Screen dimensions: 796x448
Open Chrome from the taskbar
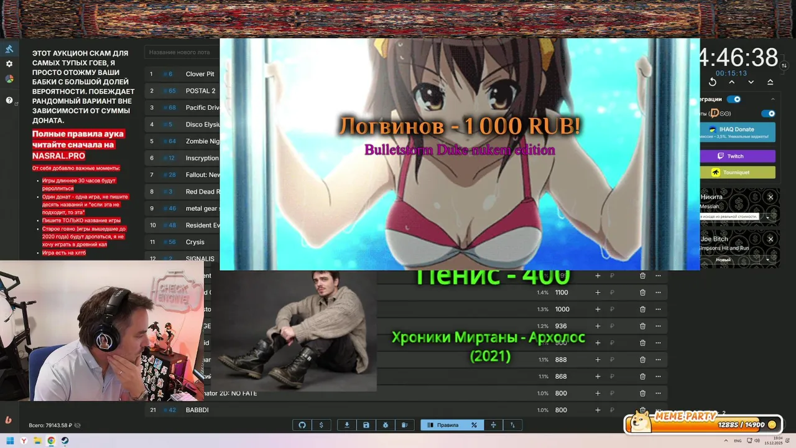tap(51, 441)
